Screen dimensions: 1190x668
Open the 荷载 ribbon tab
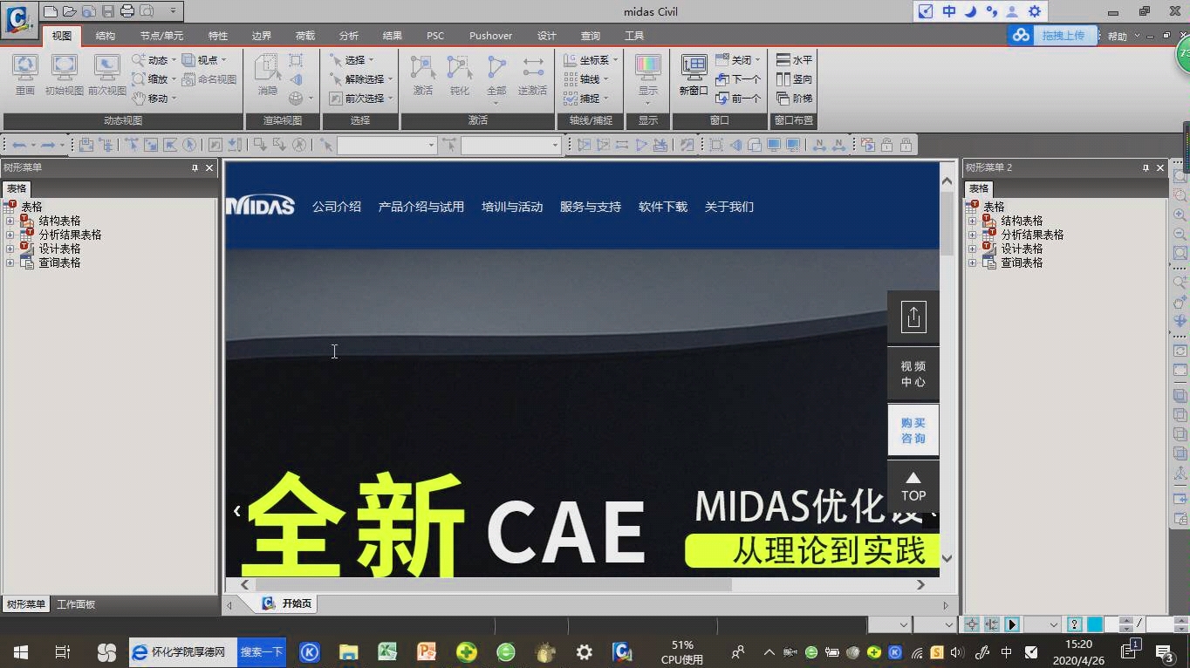pos(305,36)
